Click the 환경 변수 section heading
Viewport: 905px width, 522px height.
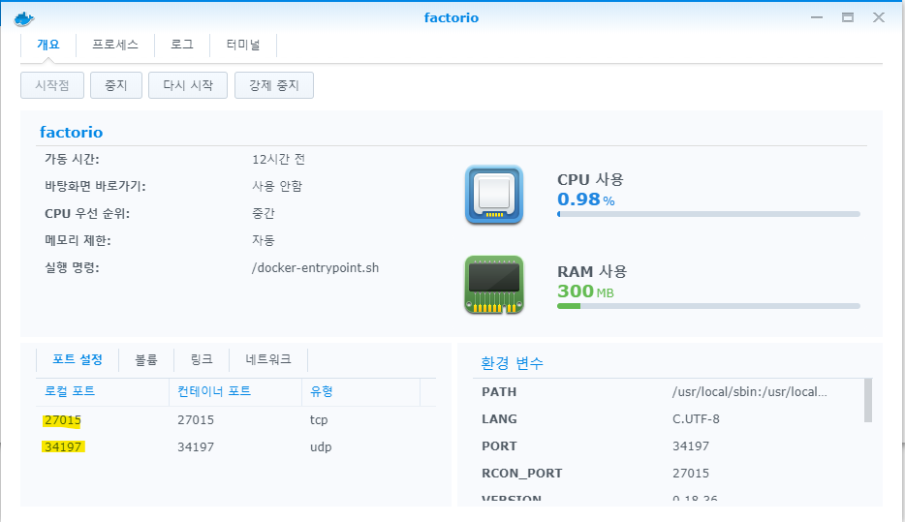512,363
